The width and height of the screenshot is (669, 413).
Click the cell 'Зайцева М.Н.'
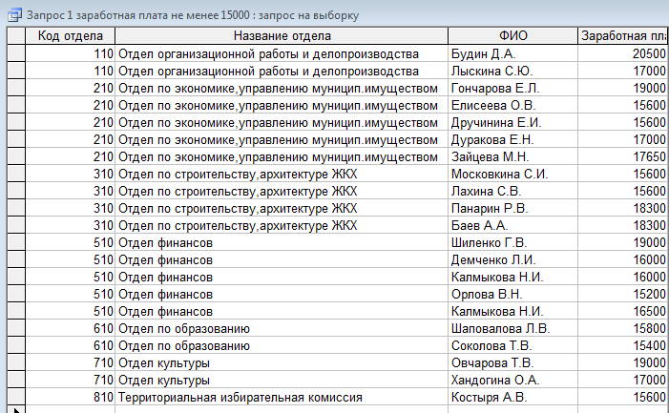(512, 156)
